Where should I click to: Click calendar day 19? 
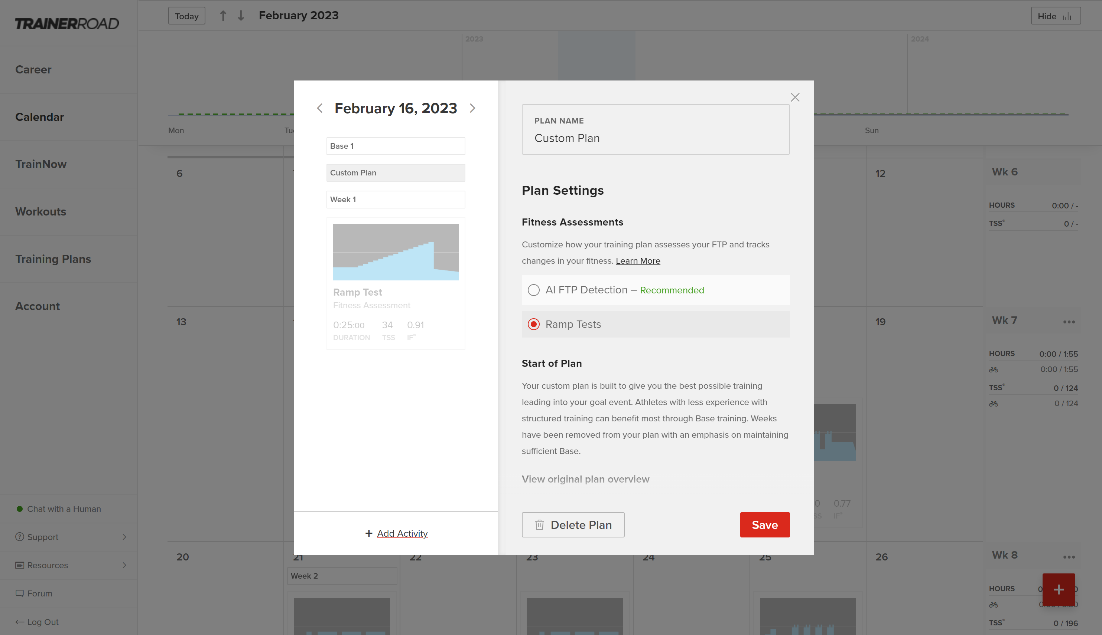(880, 322)
